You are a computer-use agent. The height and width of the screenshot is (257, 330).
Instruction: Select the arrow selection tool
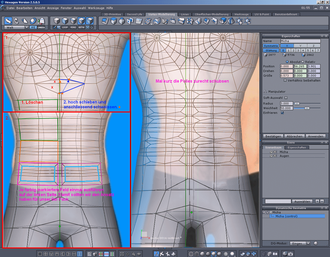8,21
